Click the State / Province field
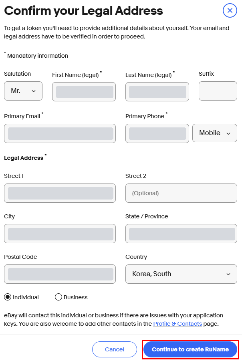 (181, 234)
